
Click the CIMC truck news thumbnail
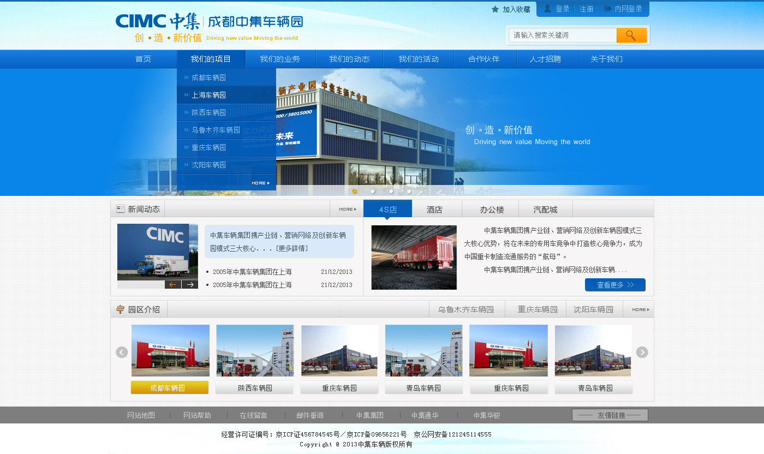158,252
